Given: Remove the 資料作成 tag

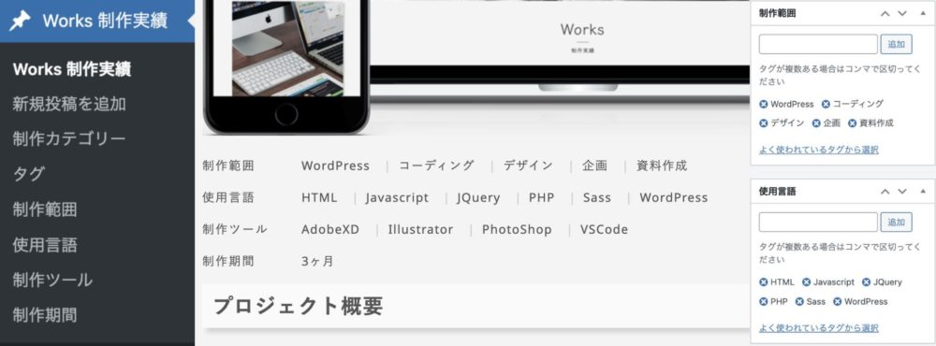Looking at the screenshot, I should pos(853,123).
